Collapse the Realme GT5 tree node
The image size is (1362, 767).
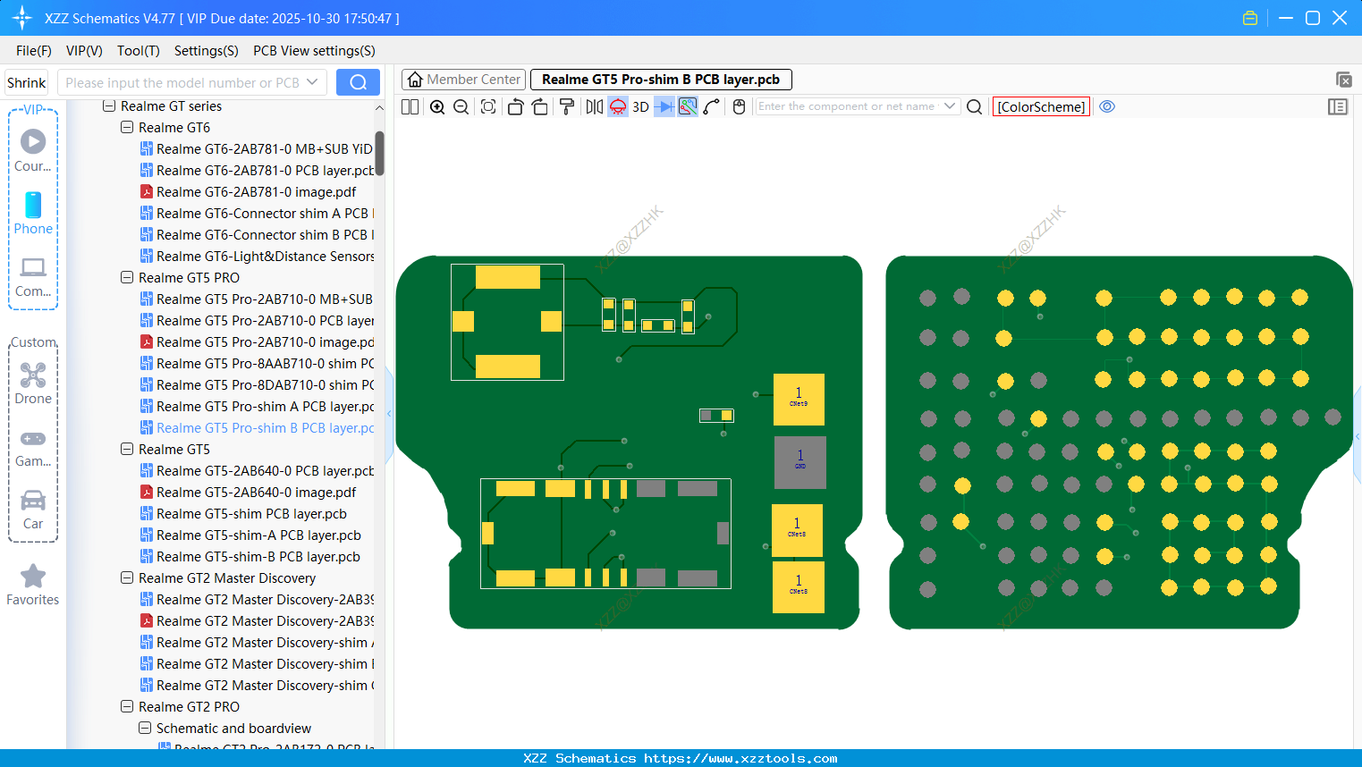127,450
